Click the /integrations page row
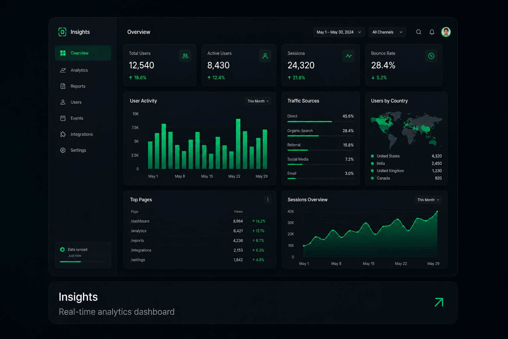 click(199, 250)
